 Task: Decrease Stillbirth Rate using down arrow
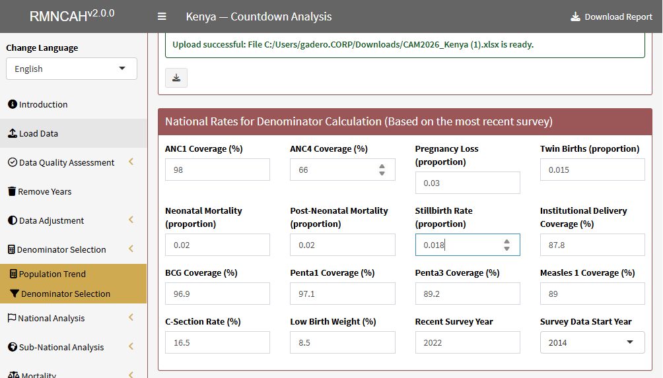tap(506, 248)
